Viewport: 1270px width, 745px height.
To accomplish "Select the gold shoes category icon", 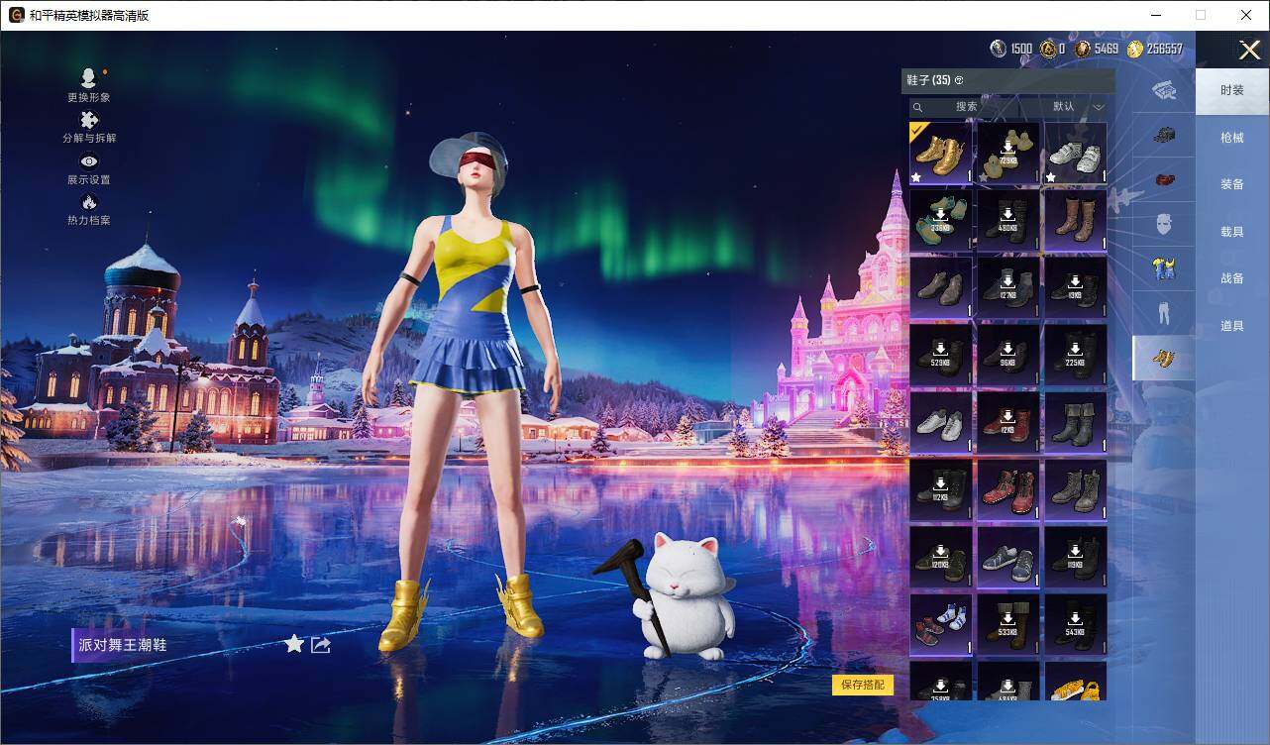I will pos(1164,358).
